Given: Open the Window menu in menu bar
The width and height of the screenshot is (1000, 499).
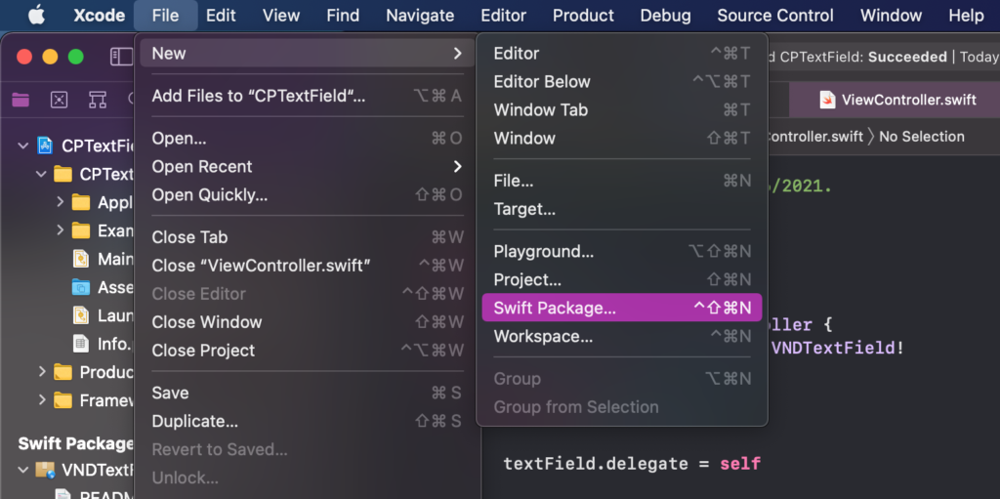Looking at the screenshot, I should pyautogui.click(x=891, y=16).
